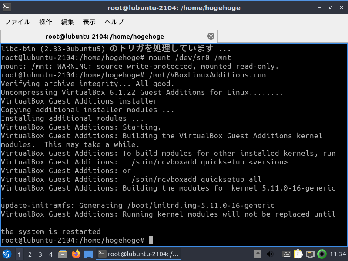The height and width of the screenshot is (261, 348).
Task: Launch Firefox from the panel
Action: tap(76, 254)
